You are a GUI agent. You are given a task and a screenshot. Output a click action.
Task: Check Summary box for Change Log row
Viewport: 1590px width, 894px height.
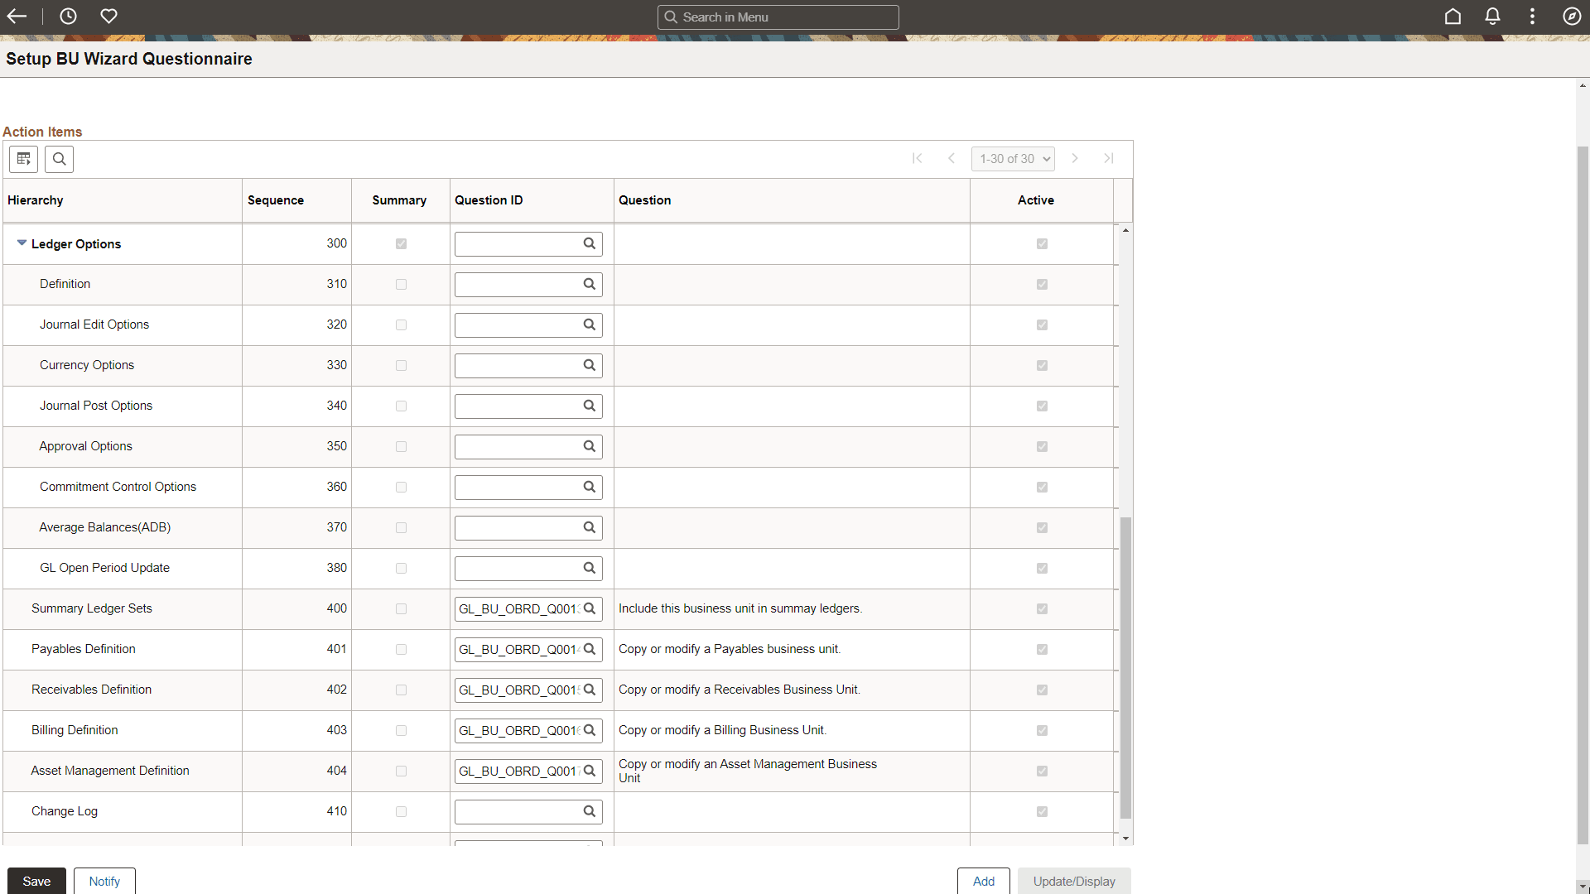401,812
